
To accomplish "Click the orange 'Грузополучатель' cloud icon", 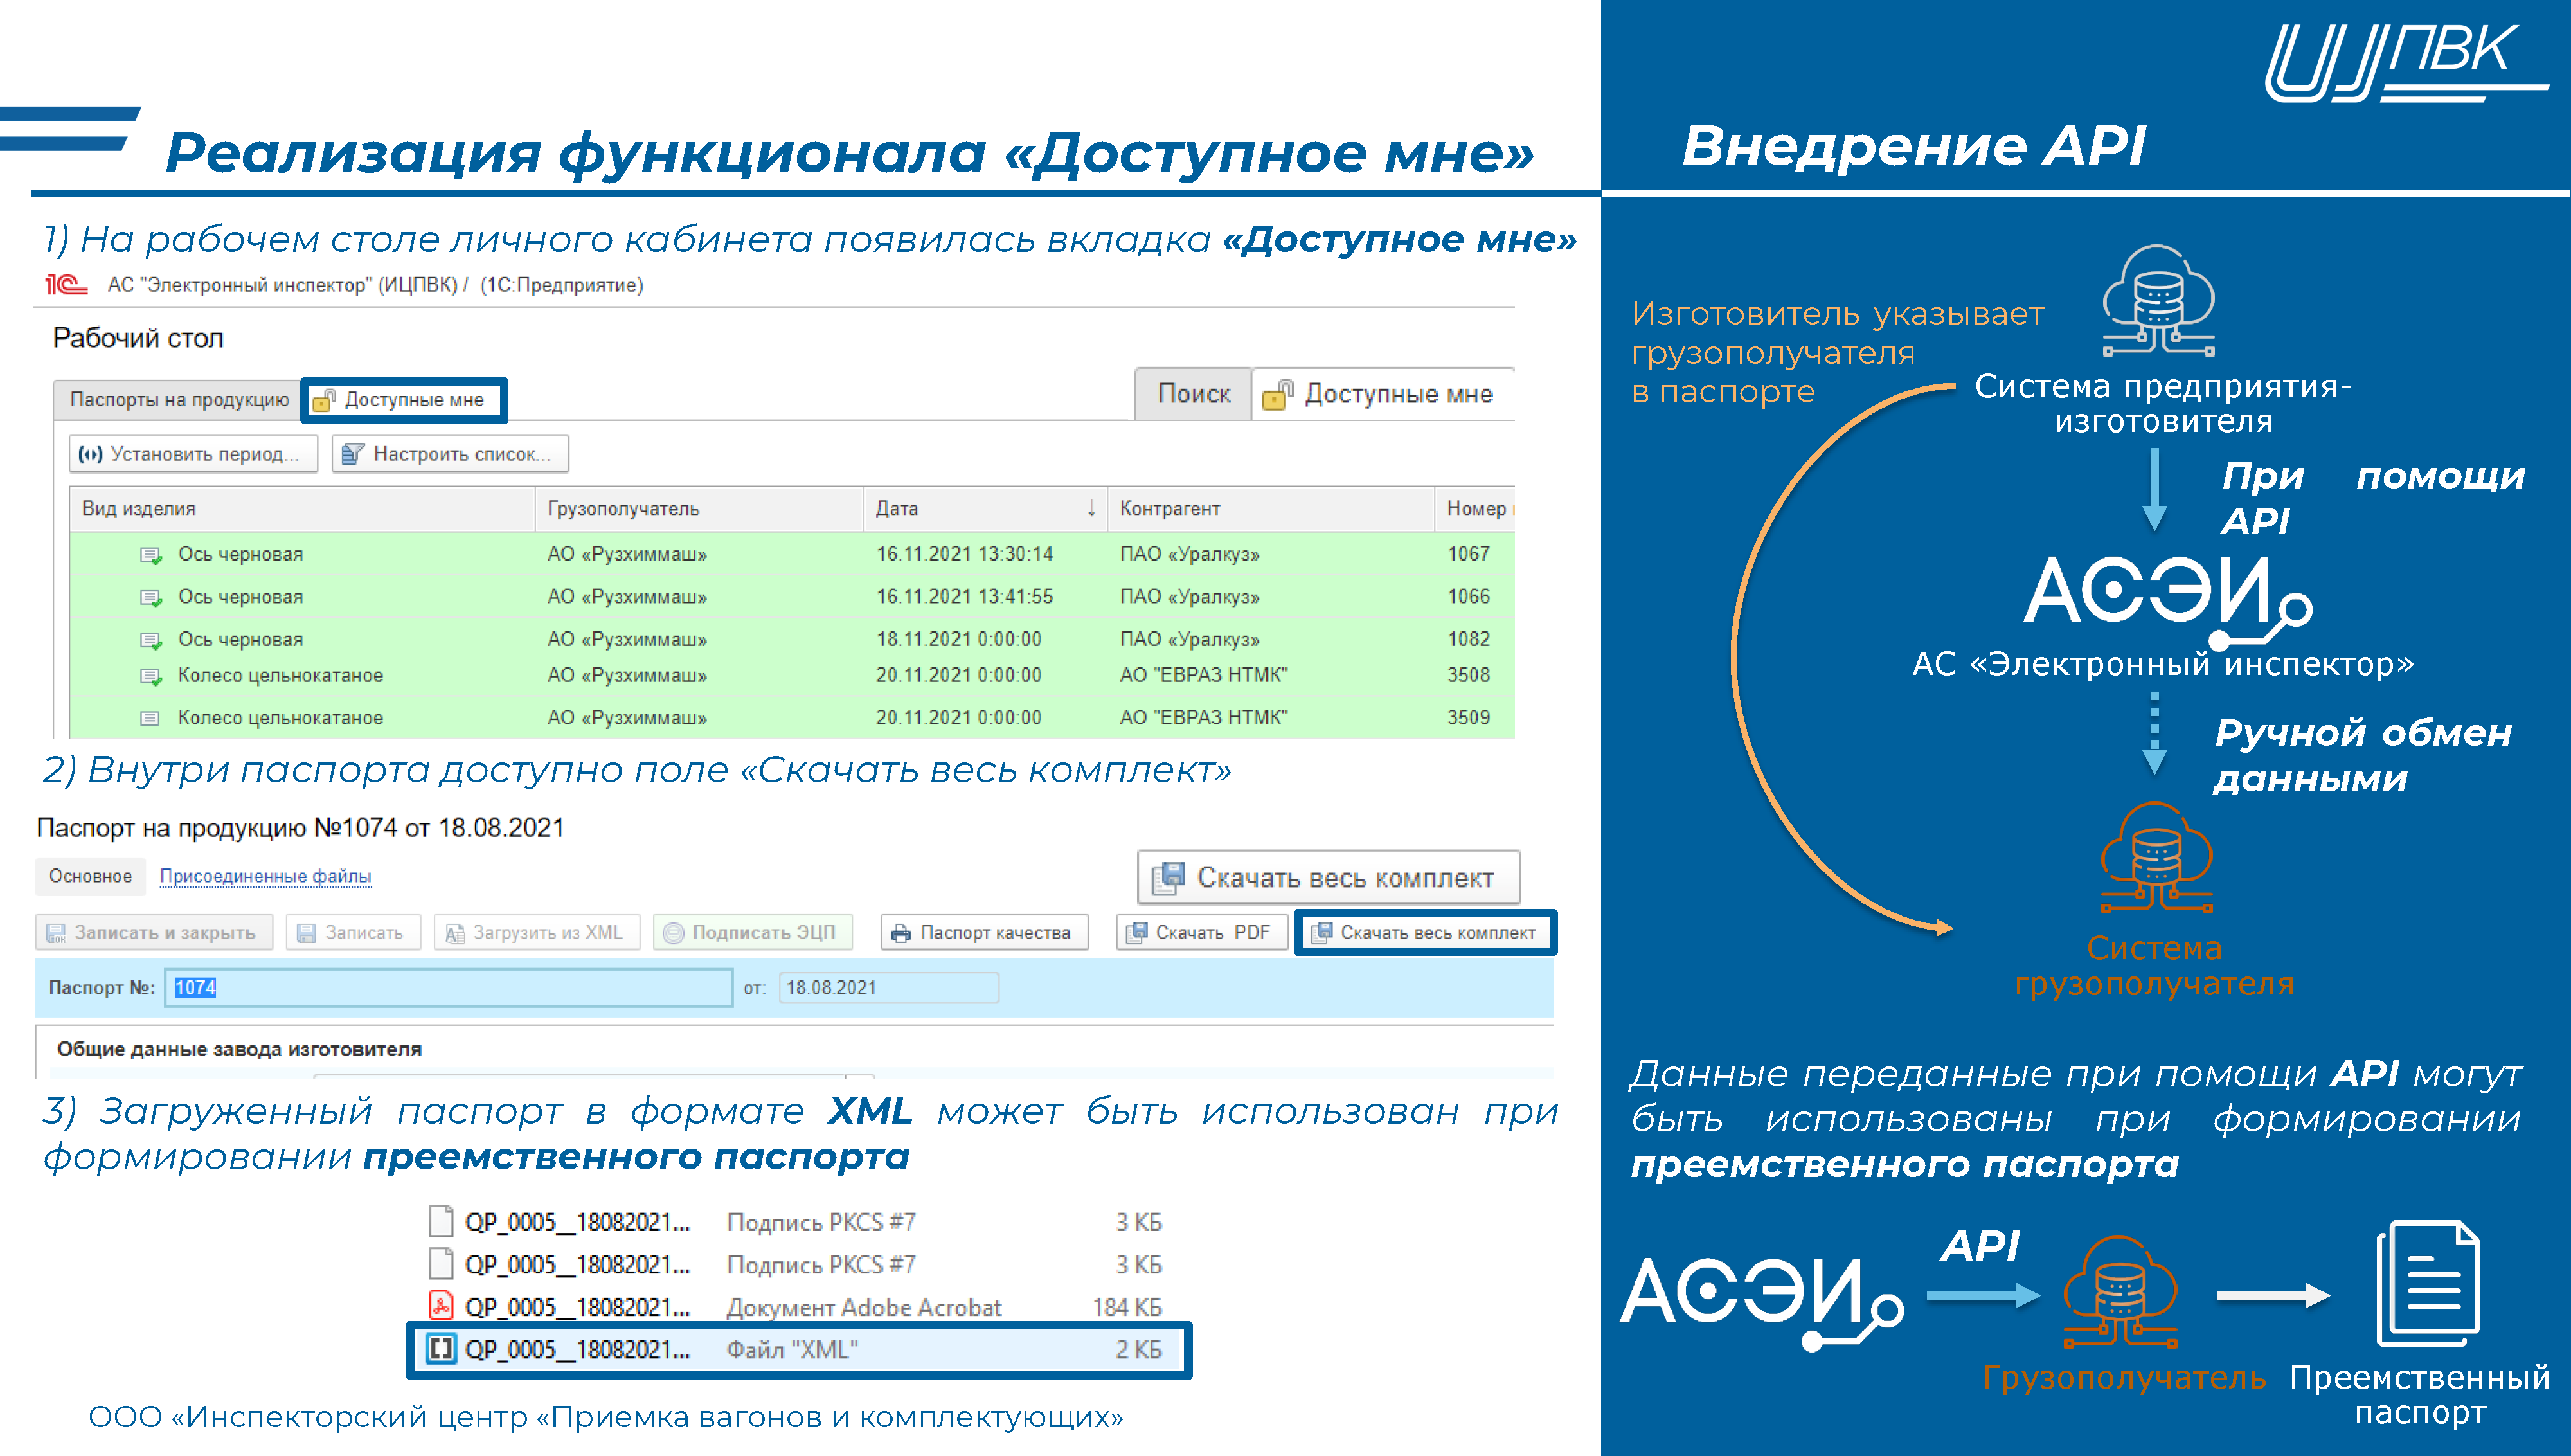I will pyautogui.click(x=2121, y=1292).
